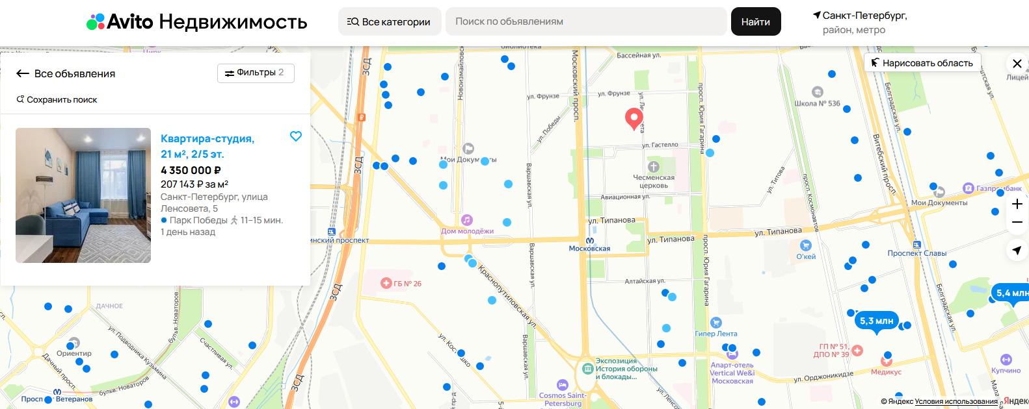Open the 5,4 млн price marker
The image size is (1029, 409).
1010,294
